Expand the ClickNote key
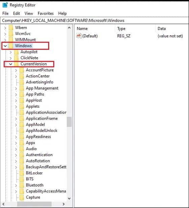The height and width of the screenshot is (208, 189). click(11, 58)
